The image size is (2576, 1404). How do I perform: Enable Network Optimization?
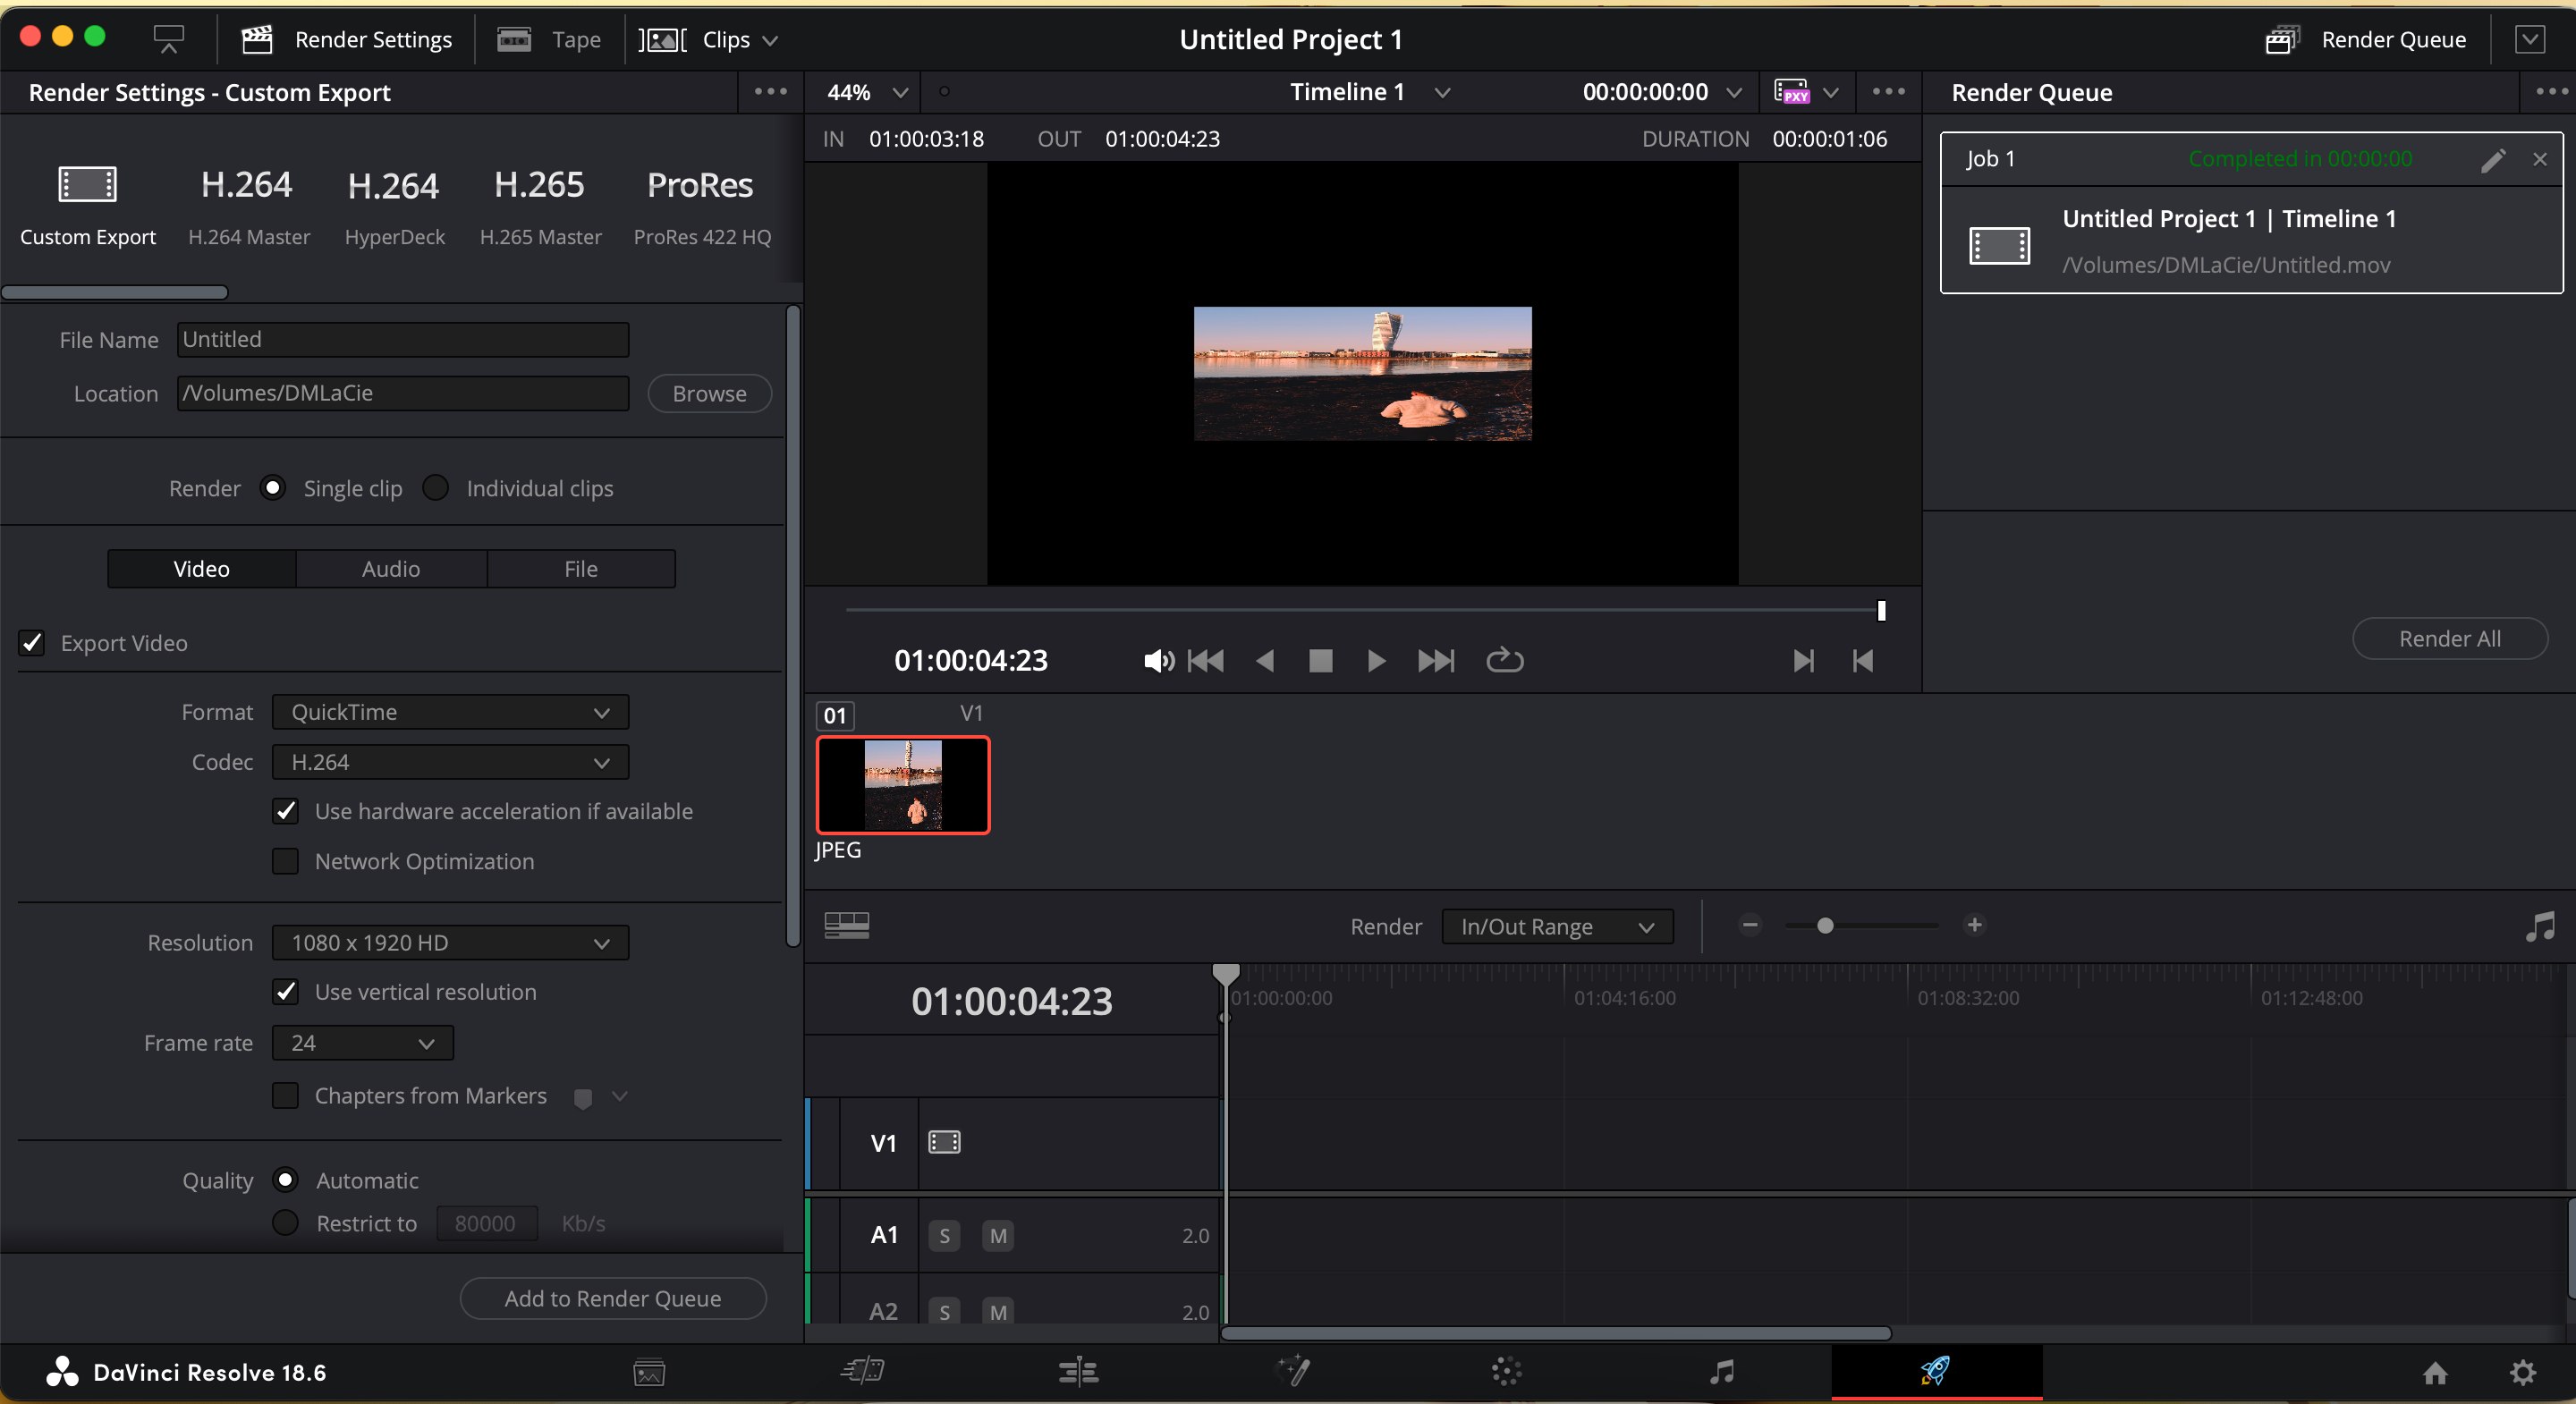[285, 861]
